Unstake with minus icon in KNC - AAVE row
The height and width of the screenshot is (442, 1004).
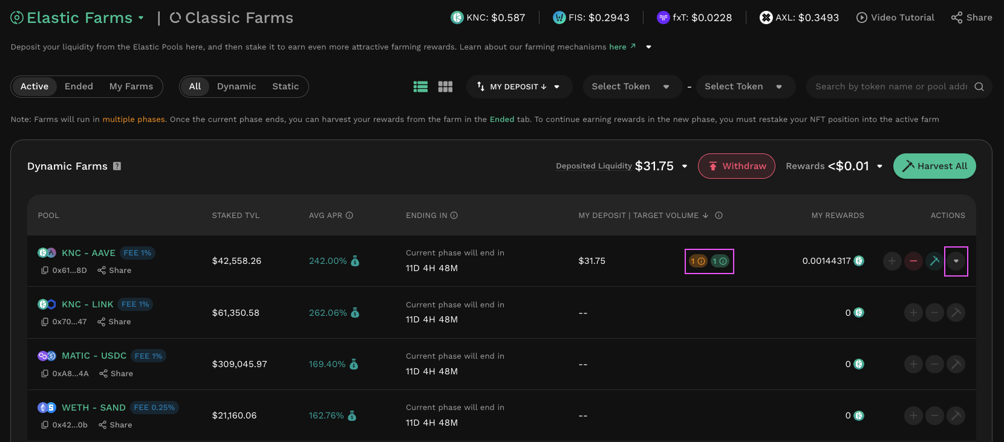[913, 261]
